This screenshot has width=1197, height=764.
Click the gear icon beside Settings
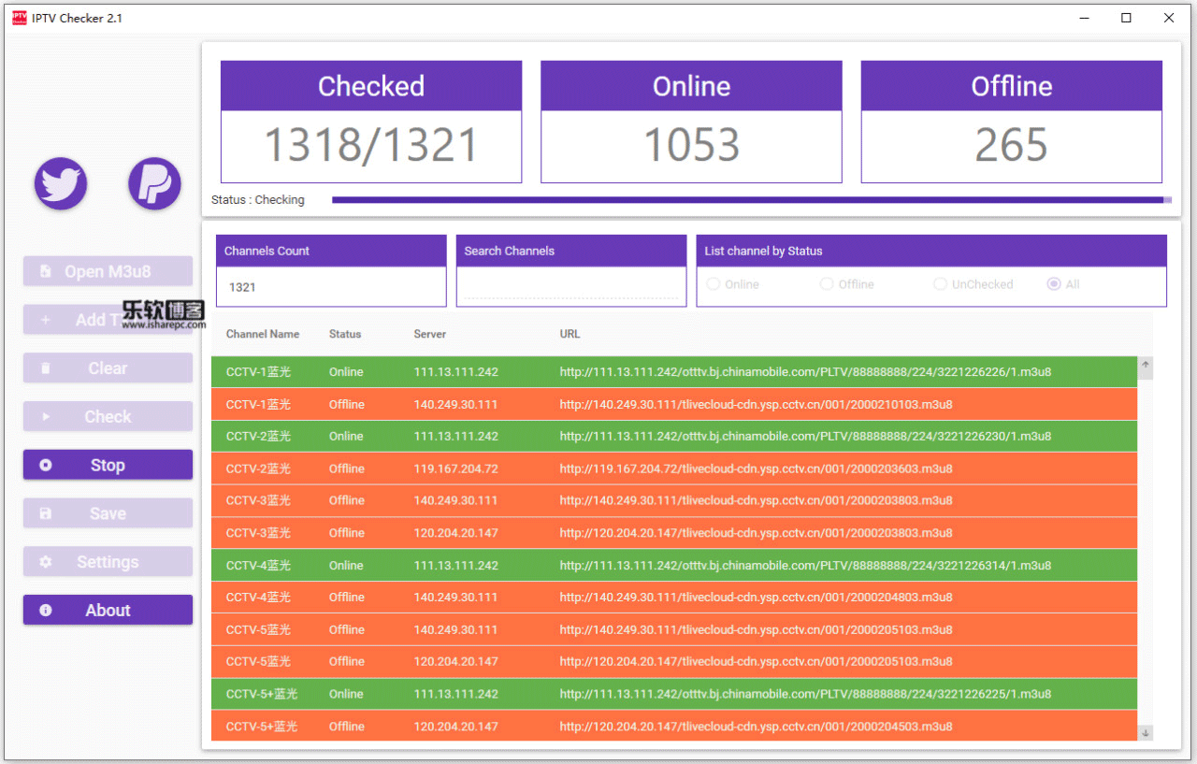46,562
